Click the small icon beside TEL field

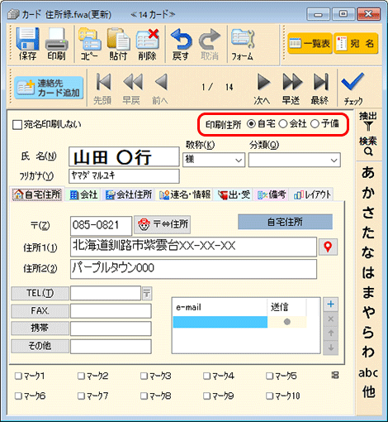click(147, 293)
